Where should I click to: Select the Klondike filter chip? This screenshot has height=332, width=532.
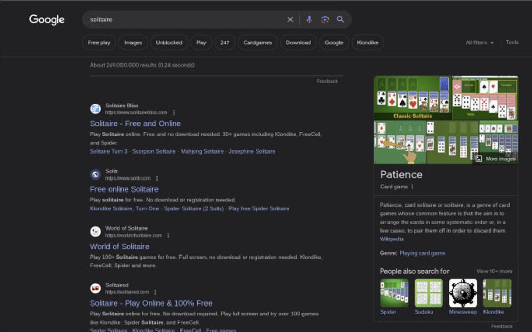(368, 43)
